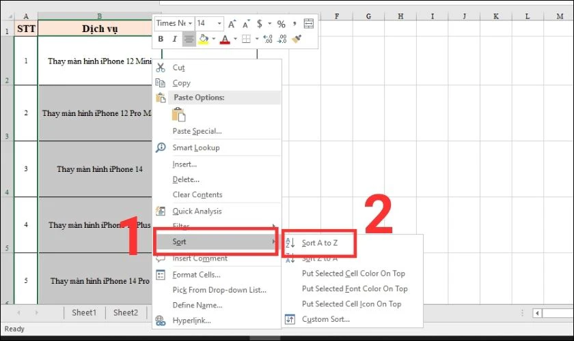
Task: Switch to the Sheet1 tab
Action: click(x=84, y=312)
